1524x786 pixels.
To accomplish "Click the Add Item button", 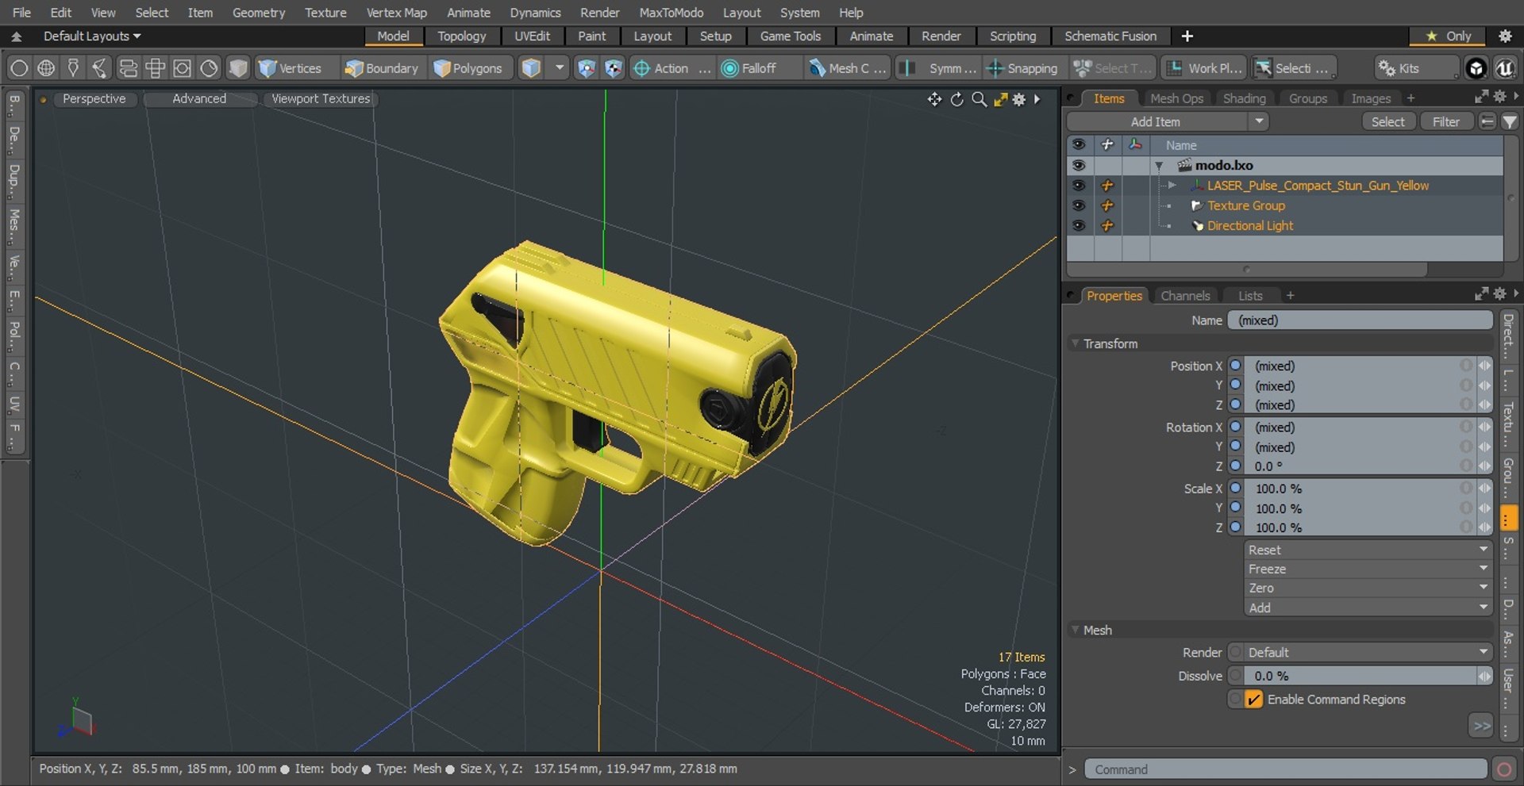I will point(1156,121).
